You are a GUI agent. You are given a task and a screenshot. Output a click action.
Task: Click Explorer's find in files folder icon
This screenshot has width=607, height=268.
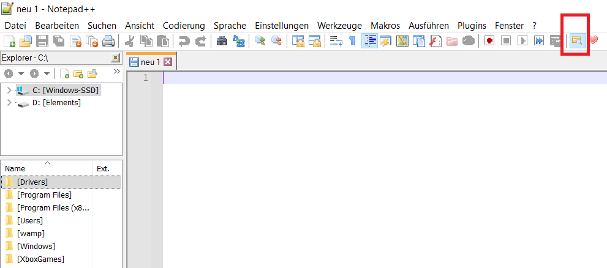[92, 73]
